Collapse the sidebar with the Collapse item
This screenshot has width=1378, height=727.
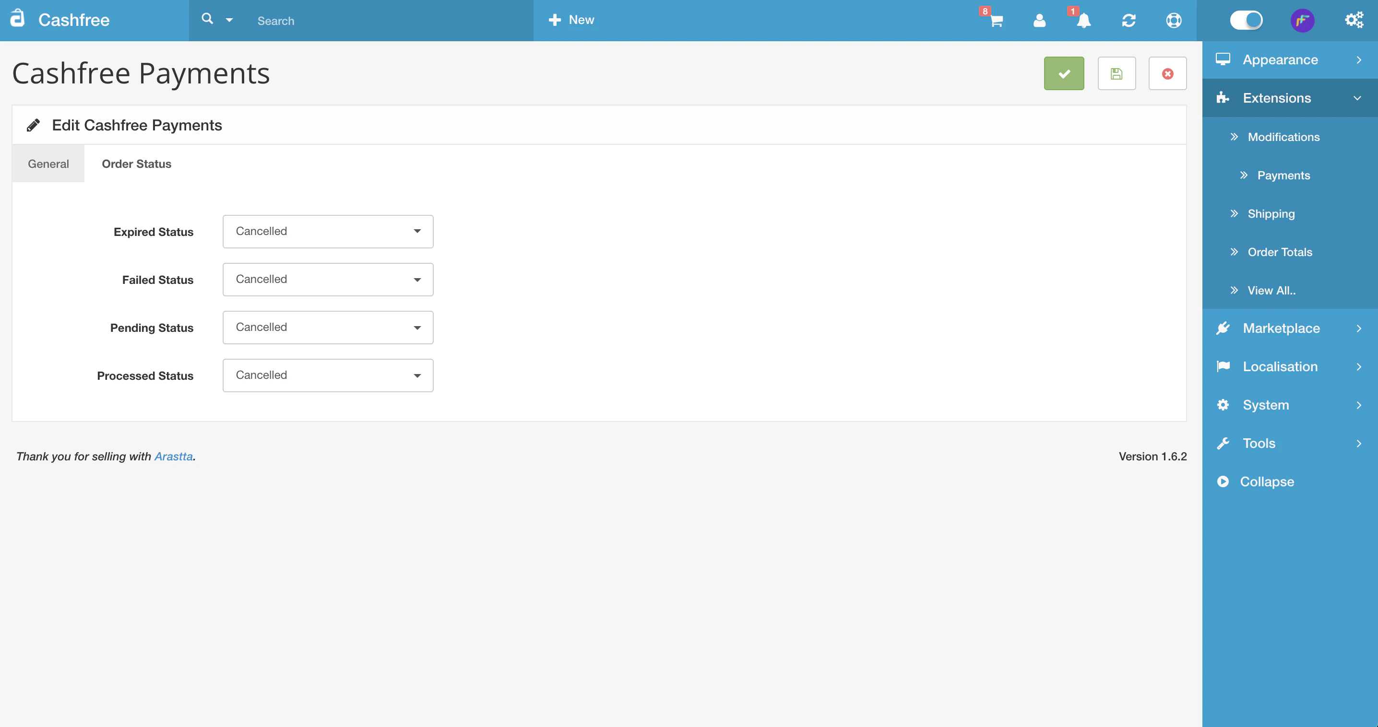pyautogui.click(x=1266, y=481)
